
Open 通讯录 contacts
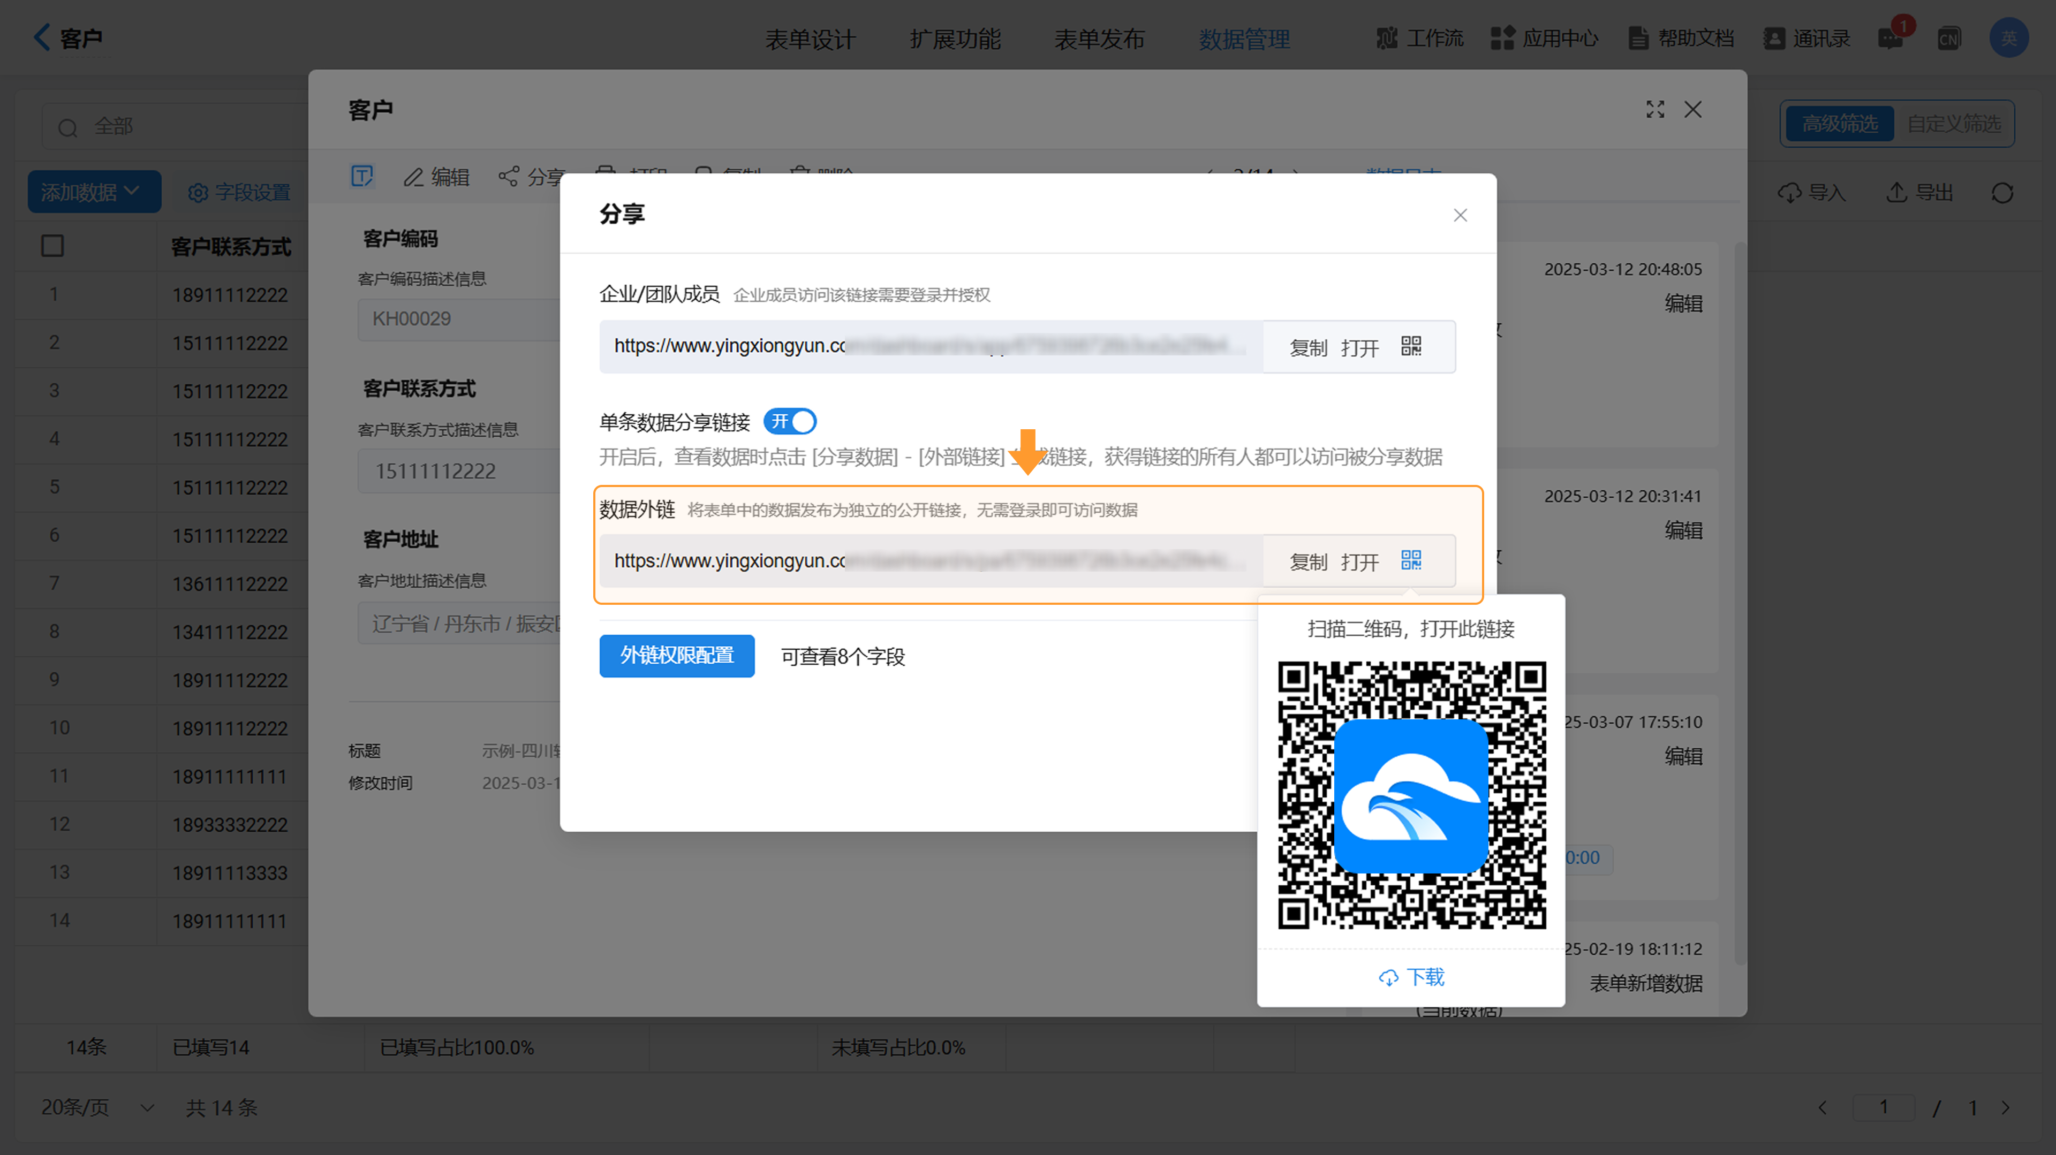click(x=1807, y=37)
